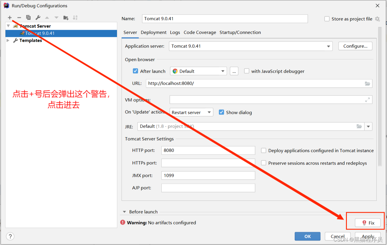The width and height of the screenshot is (387, 245).
Task: Click the Configure... button
Action: pos(355,46)
